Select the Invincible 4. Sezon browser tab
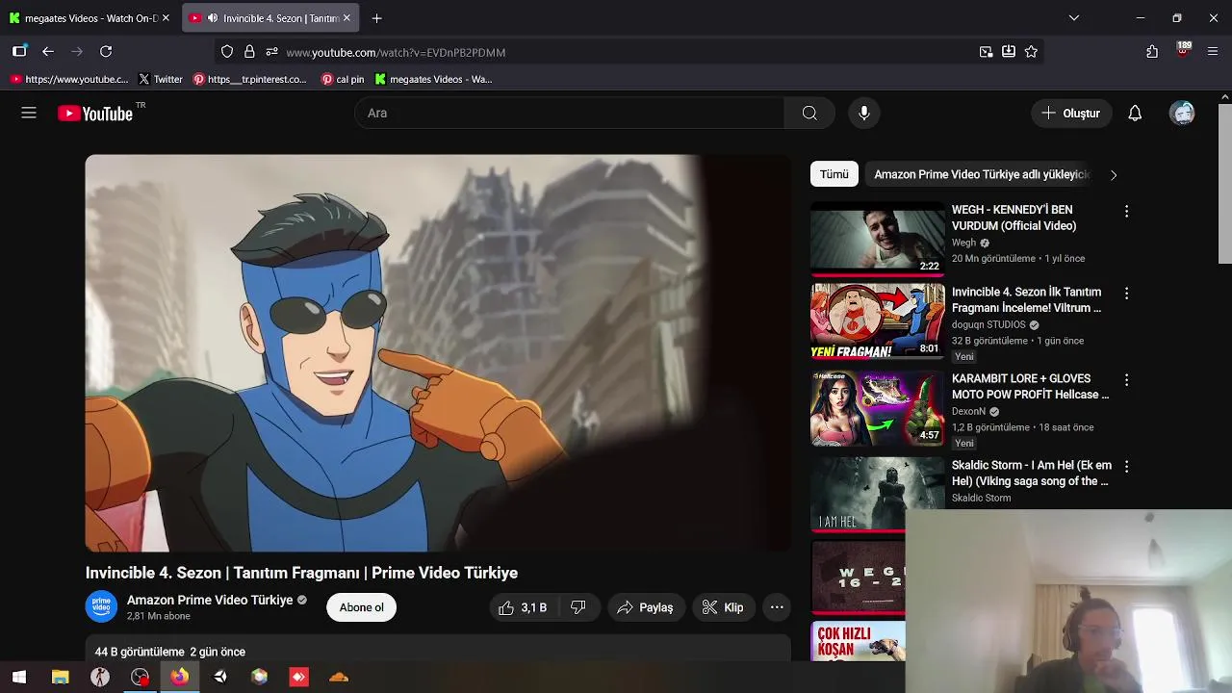 (270, 18)
